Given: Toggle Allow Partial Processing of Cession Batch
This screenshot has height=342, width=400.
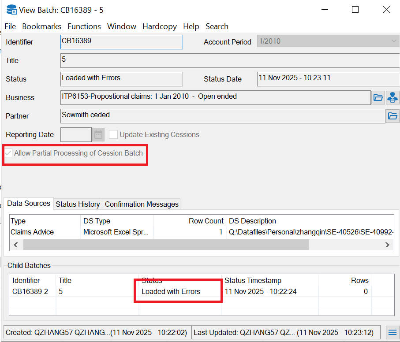Looking at the screenshot, I should pyautogui.click(x=8, y=153).
